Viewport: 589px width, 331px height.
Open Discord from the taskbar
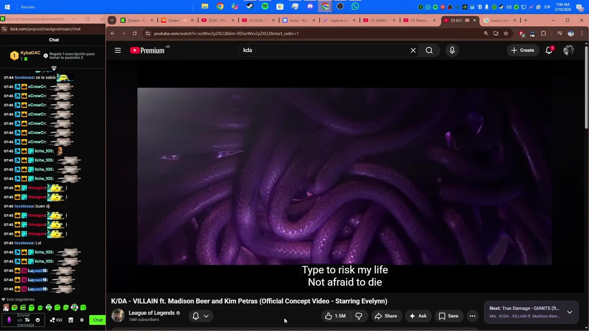[310, 6]
